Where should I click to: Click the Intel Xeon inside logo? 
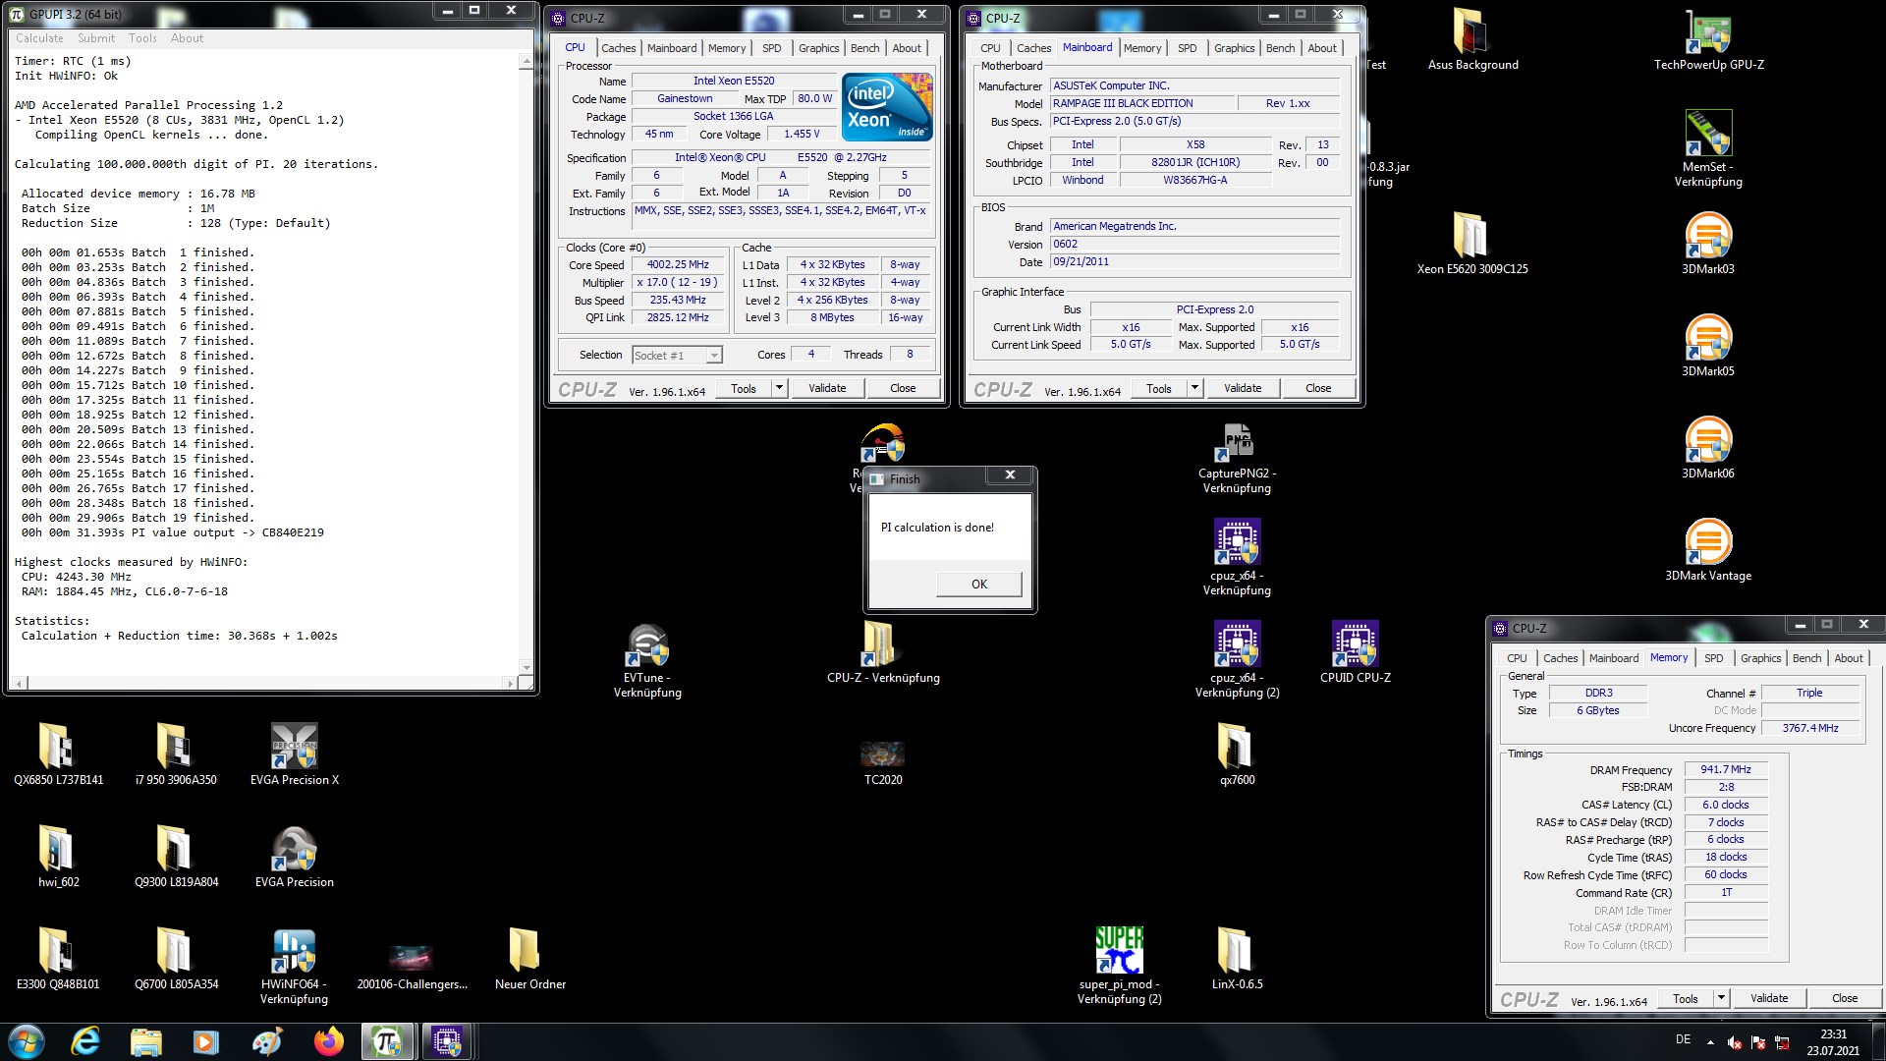click(x=887, y=107)
